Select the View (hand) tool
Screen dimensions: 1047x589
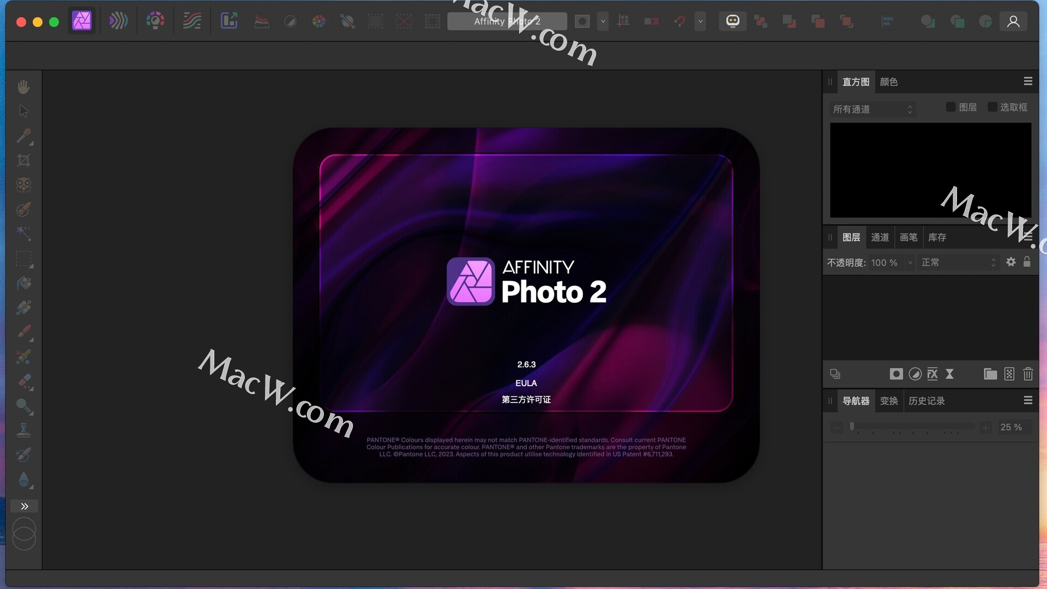23,87
